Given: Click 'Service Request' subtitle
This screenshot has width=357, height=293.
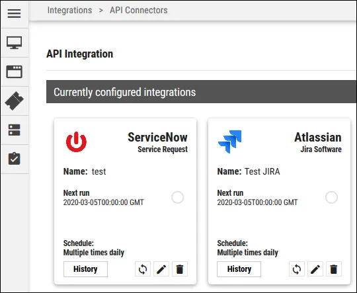Looking at the screenshot, I should (x=163, y=149).
